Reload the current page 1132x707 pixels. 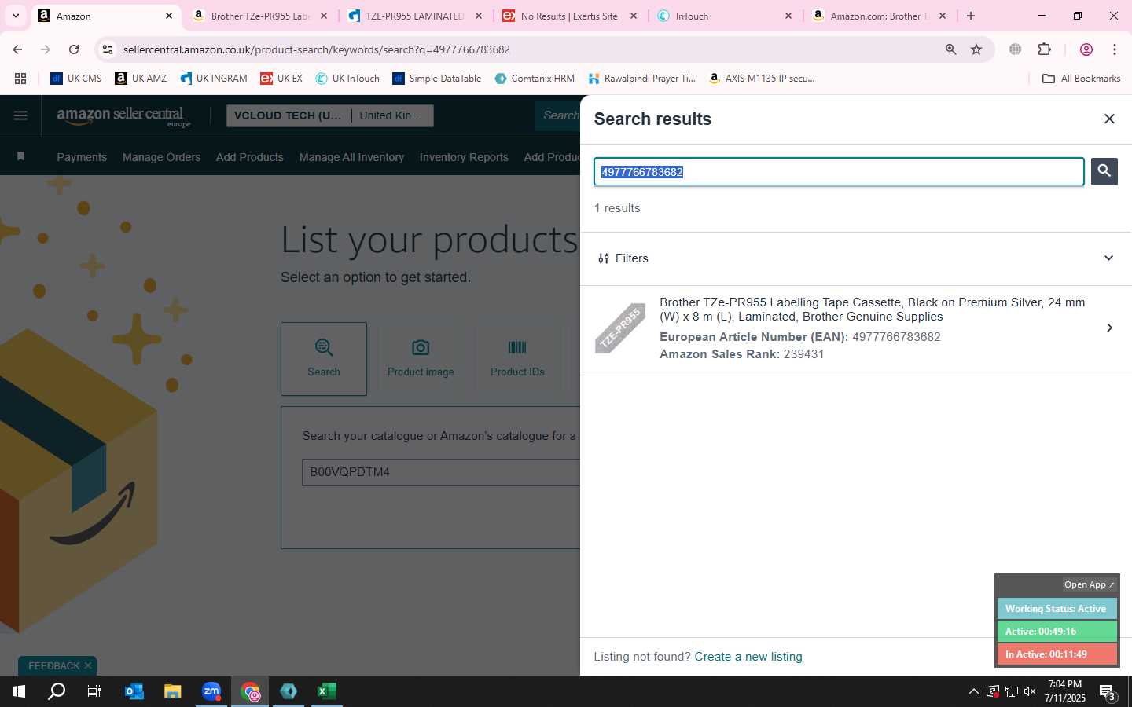pyautogui.click(x=74, y=49)
